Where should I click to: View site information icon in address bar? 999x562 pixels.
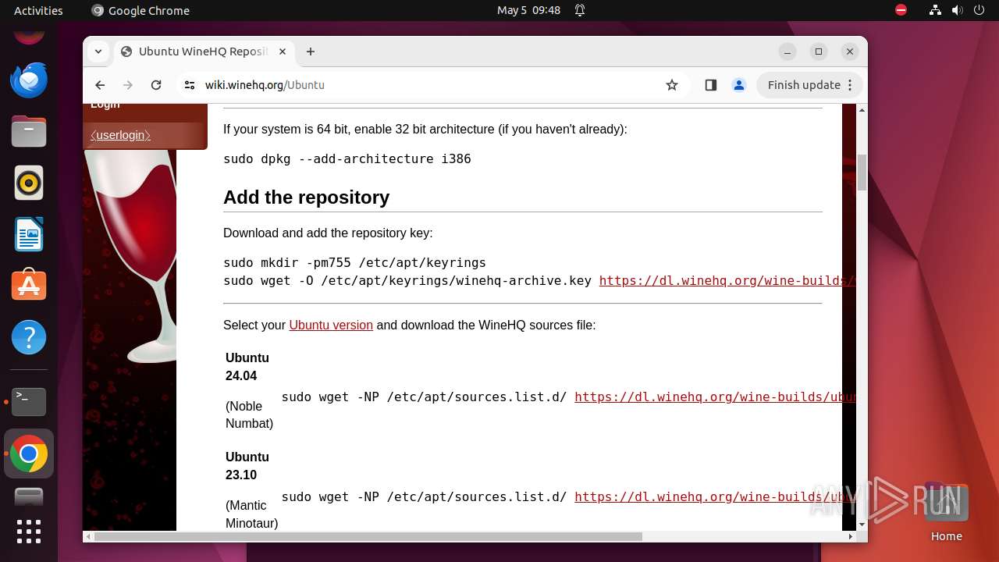188,85
